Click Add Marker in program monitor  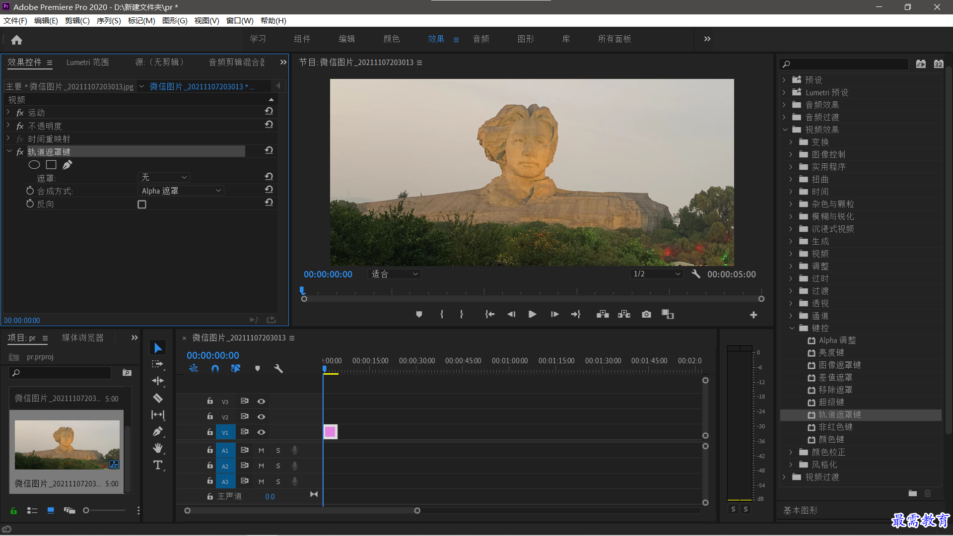point(419,315)
